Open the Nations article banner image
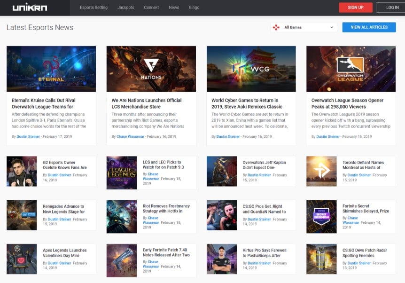The image size is (405, 283). [x=151, y=69]
